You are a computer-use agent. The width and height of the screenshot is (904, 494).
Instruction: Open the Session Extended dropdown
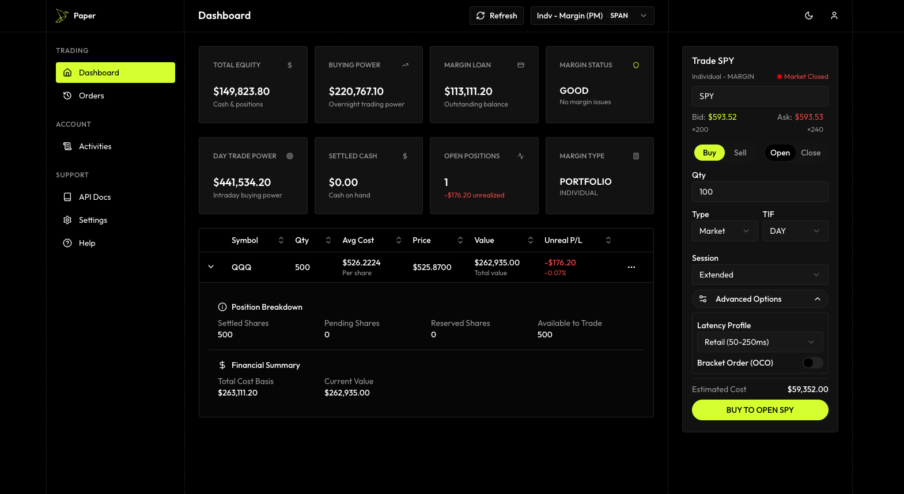point(760,275)
